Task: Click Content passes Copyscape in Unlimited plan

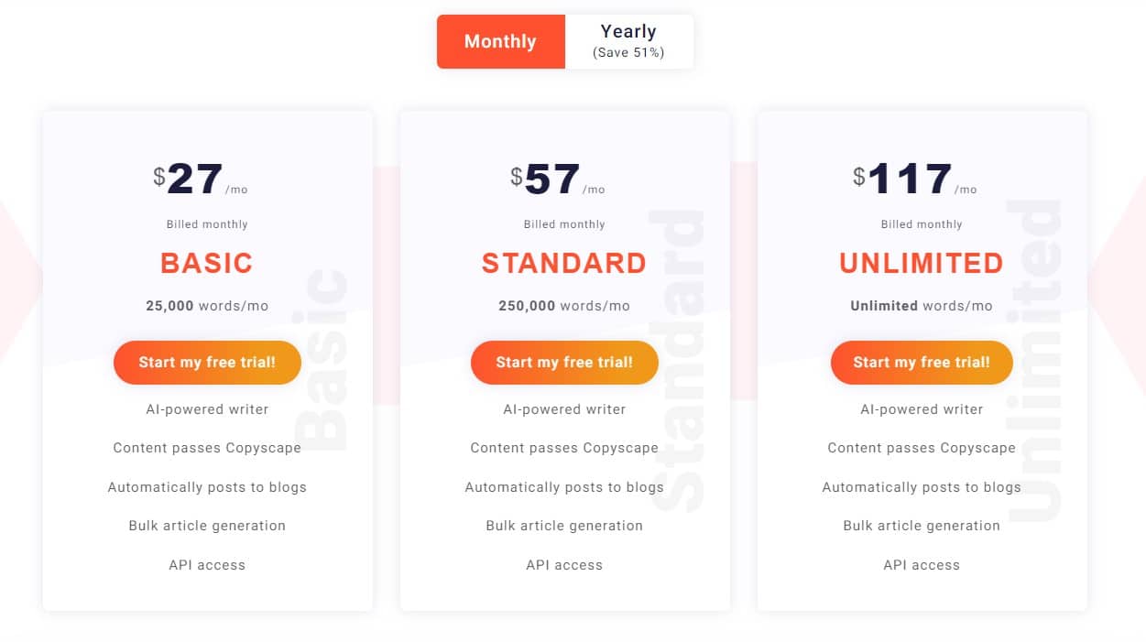Action: tap(922, 448)
